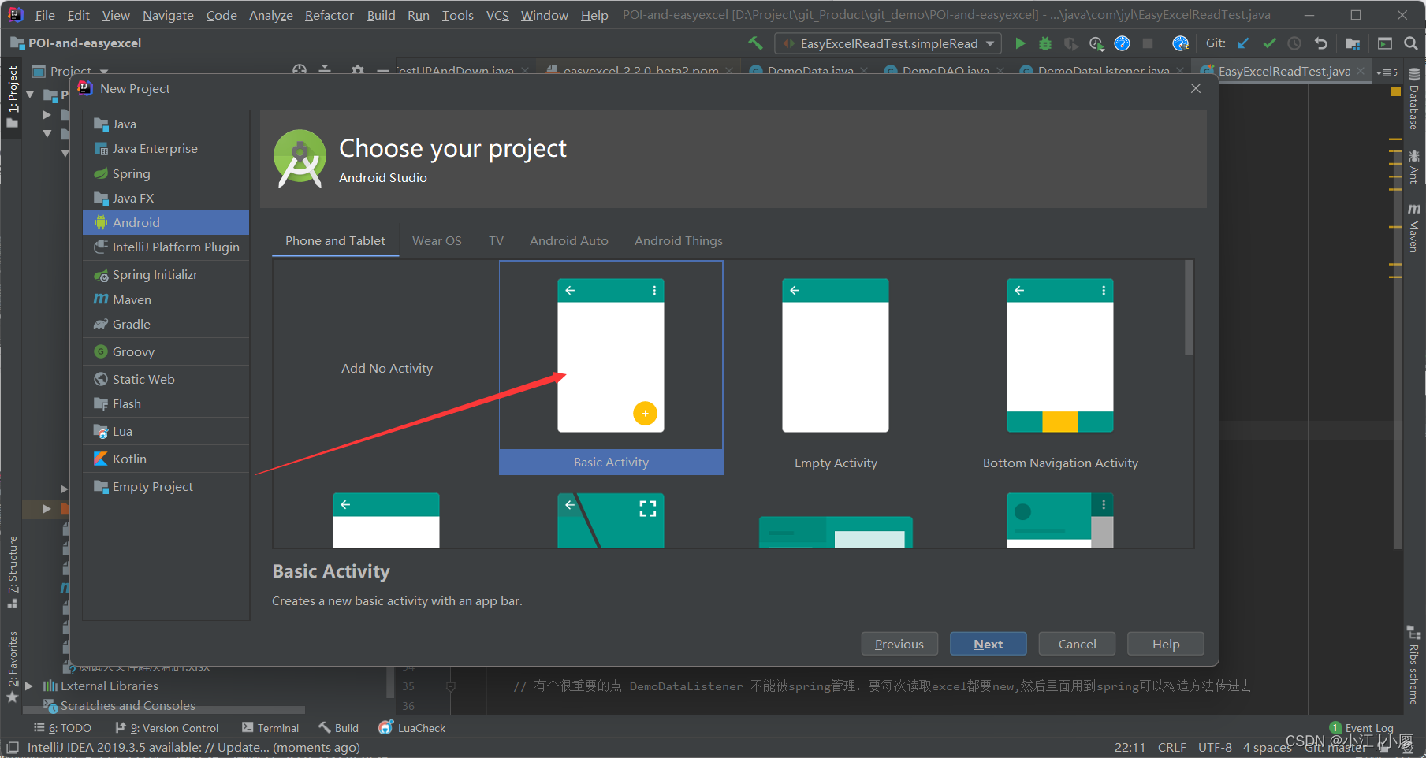
Task: Click Git commit checkmark icon
Action: coord(1269,43)
